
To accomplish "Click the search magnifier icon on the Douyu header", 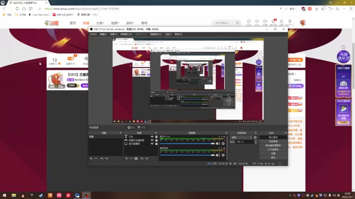I will pos(237,23).
